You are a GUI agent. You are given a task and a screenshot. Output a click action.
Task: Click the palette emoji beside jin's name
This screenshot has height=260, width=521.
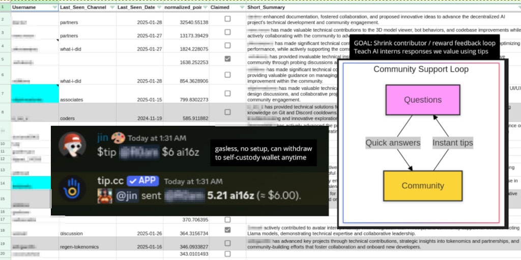pos(118,138)
